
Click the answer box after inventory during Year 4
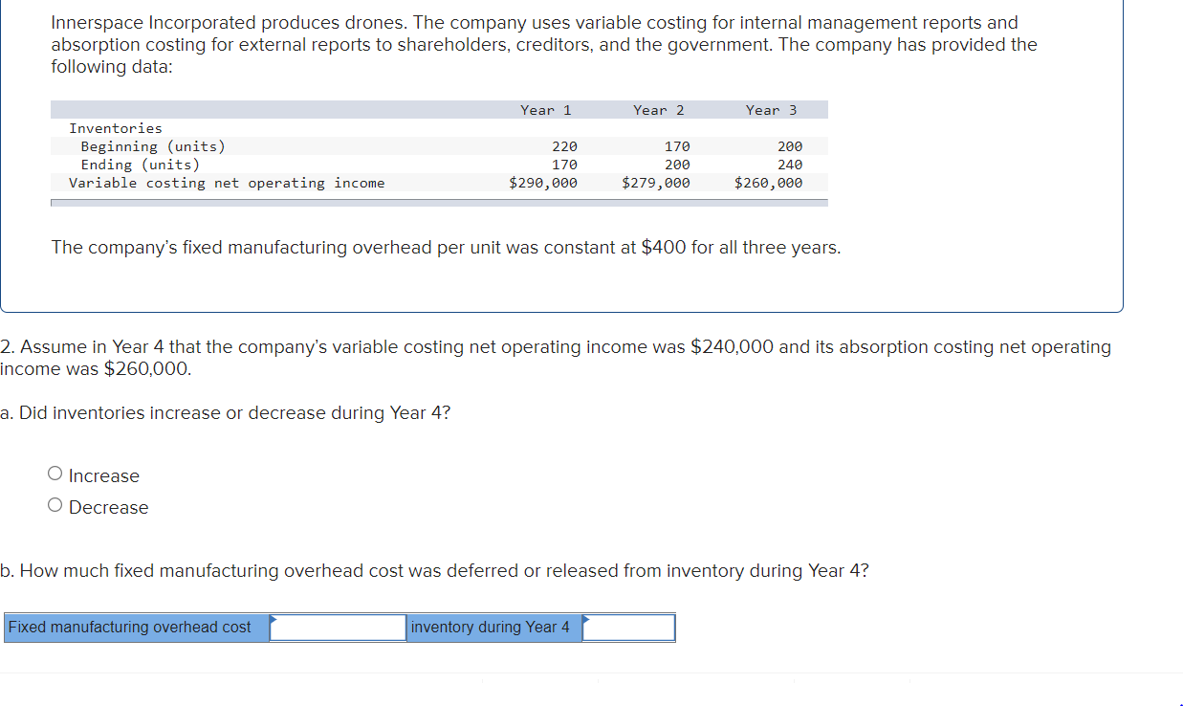click(x=628, y=628)
